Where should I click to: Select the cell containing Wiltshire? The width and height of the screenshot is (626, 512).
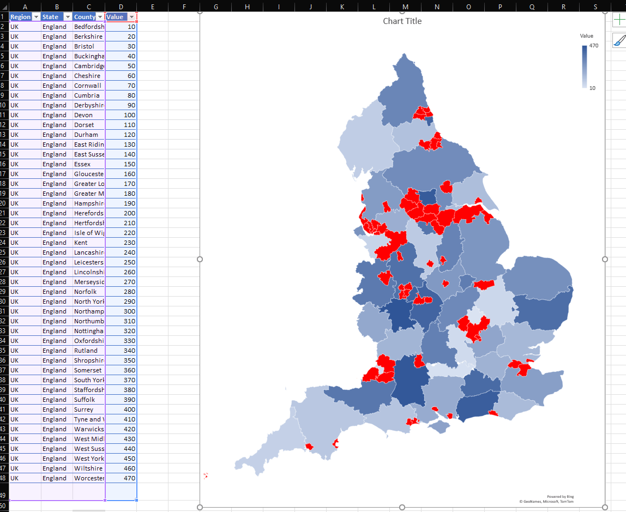point(89,468)
